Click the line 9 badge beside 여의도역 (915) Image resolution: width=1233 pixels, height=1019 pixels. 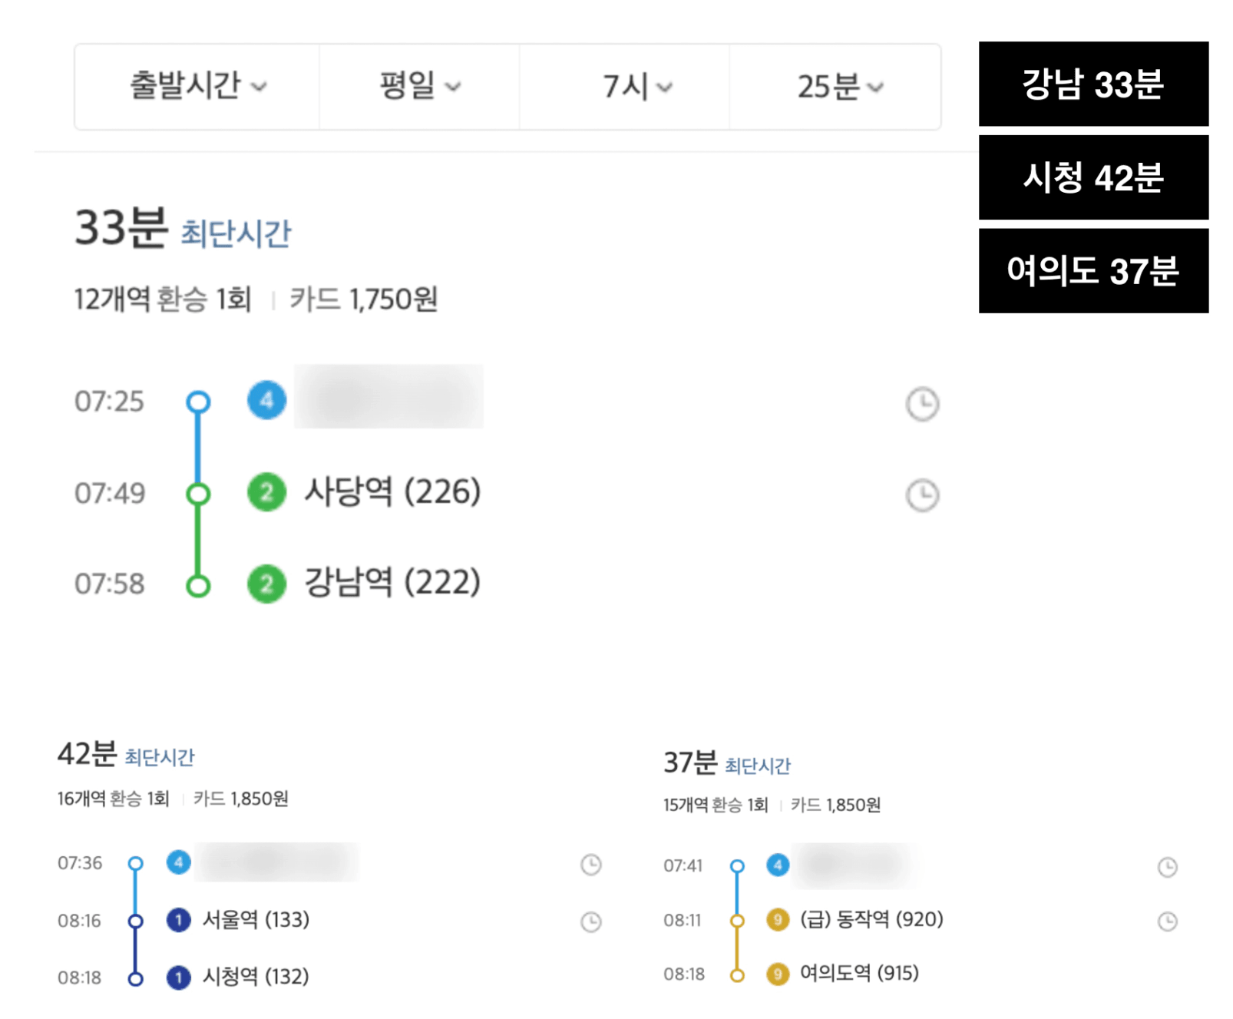pos(778,974)
